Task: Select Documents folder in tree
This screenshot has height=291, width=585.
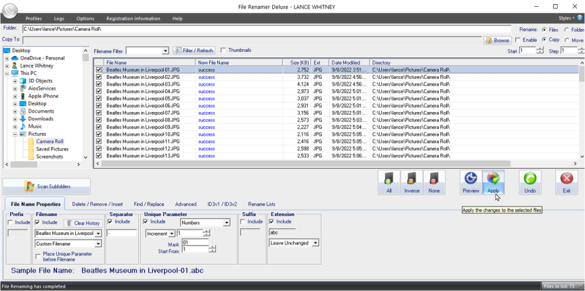Action: pyautogui.click(x=41, y=111)
